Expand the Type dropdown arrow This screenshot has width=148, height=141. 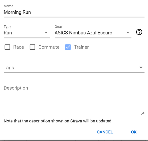(46, 33)
